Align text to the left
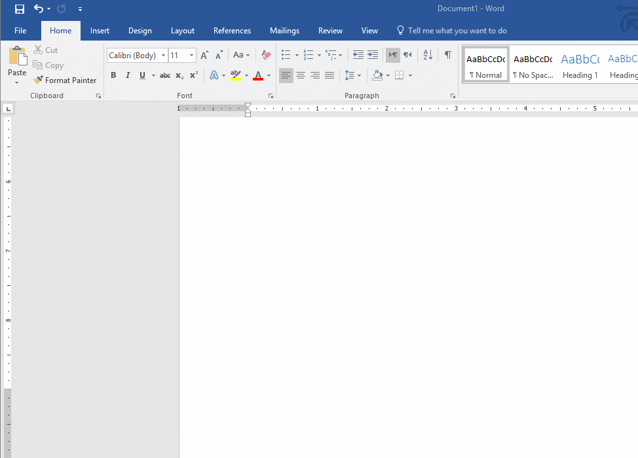 click(x=286, y=76)
